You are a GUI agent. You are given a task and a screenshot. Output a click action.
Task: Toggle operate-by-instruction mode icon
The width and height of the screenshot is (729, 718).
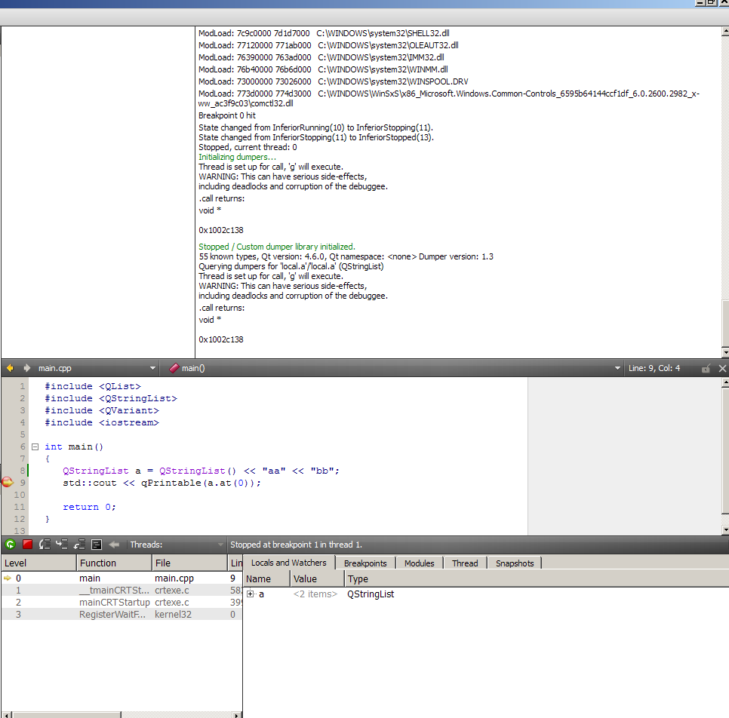97,545
